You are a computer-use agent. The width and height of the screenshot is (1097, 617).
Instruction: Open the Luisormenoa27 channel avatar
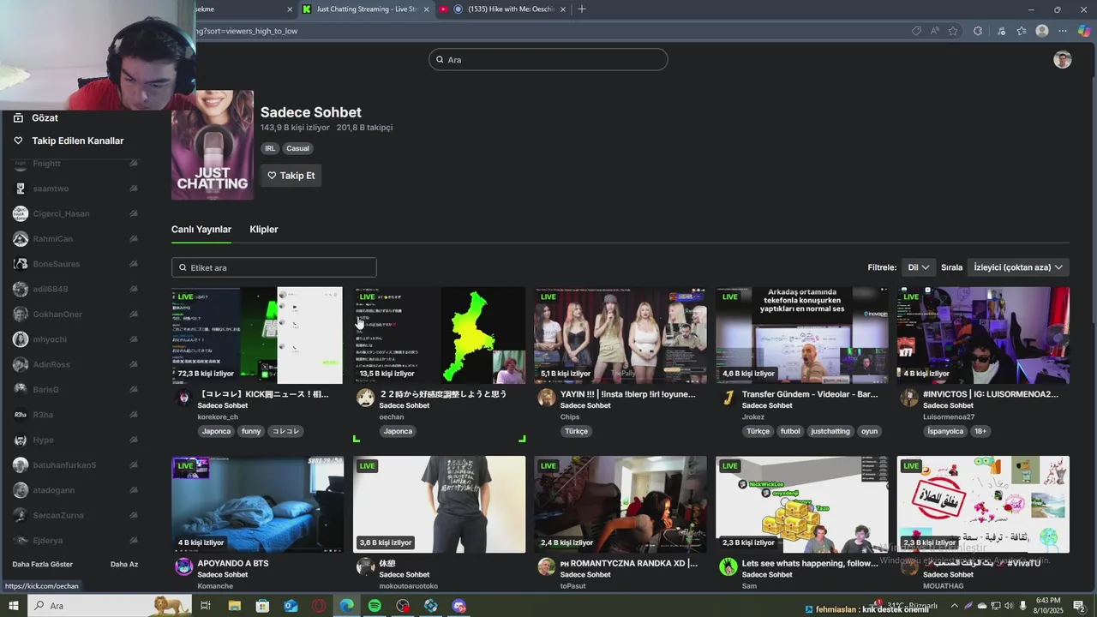(x=909, y=398)
